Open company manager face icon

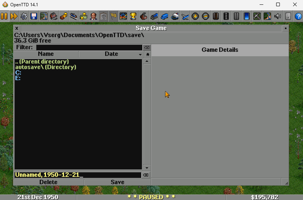pyautogui.click(x=93, y=16)
